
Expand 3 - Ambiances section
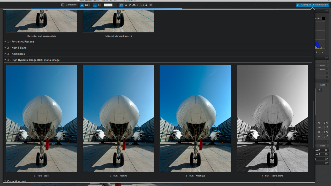(5, 54)
